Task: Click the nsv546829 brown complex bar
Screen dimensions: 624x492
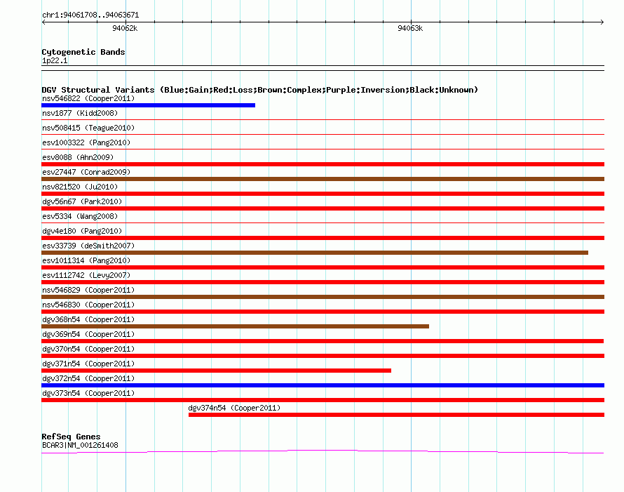Action: coord(323,297)
